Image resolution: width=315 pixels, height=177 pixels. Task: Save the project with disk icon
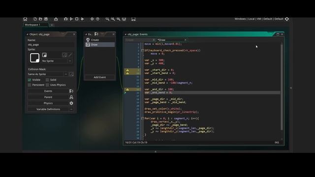click(46, 19)
